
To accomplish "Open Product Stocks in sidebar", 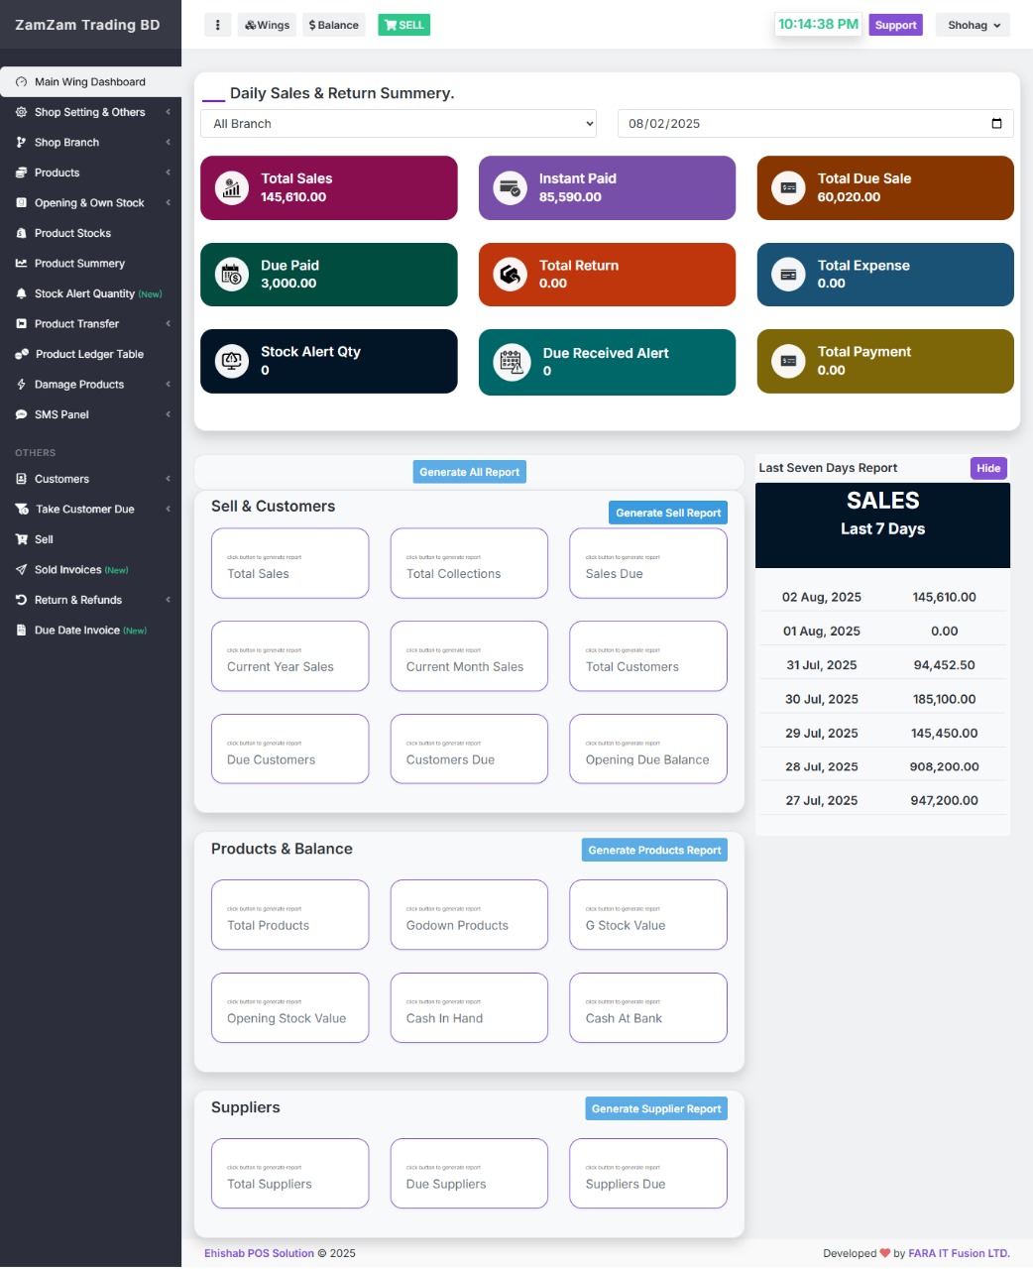I will (x=72, y=233).
